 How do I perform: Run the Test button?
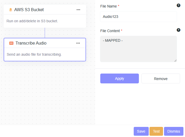tap(156, 131)
